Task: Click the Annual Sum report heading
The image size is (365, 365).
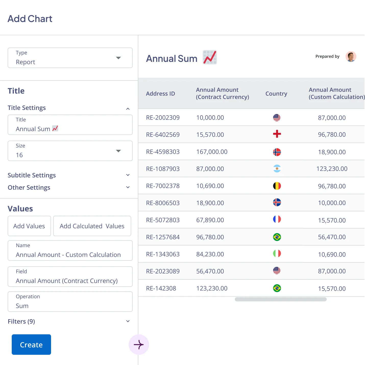Action: 172,59
